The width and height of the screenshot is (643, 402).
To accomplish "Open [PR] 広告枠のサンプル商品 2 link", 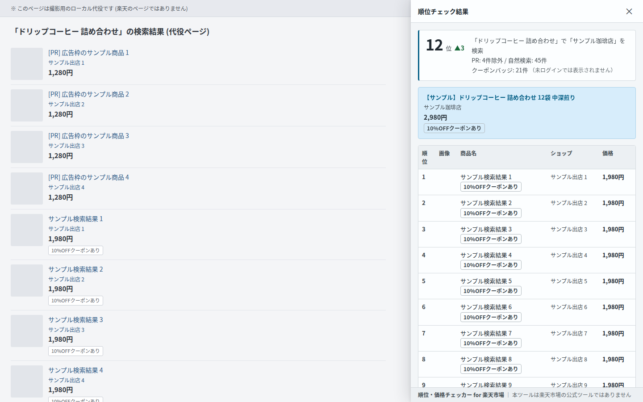I will [88, 94].
